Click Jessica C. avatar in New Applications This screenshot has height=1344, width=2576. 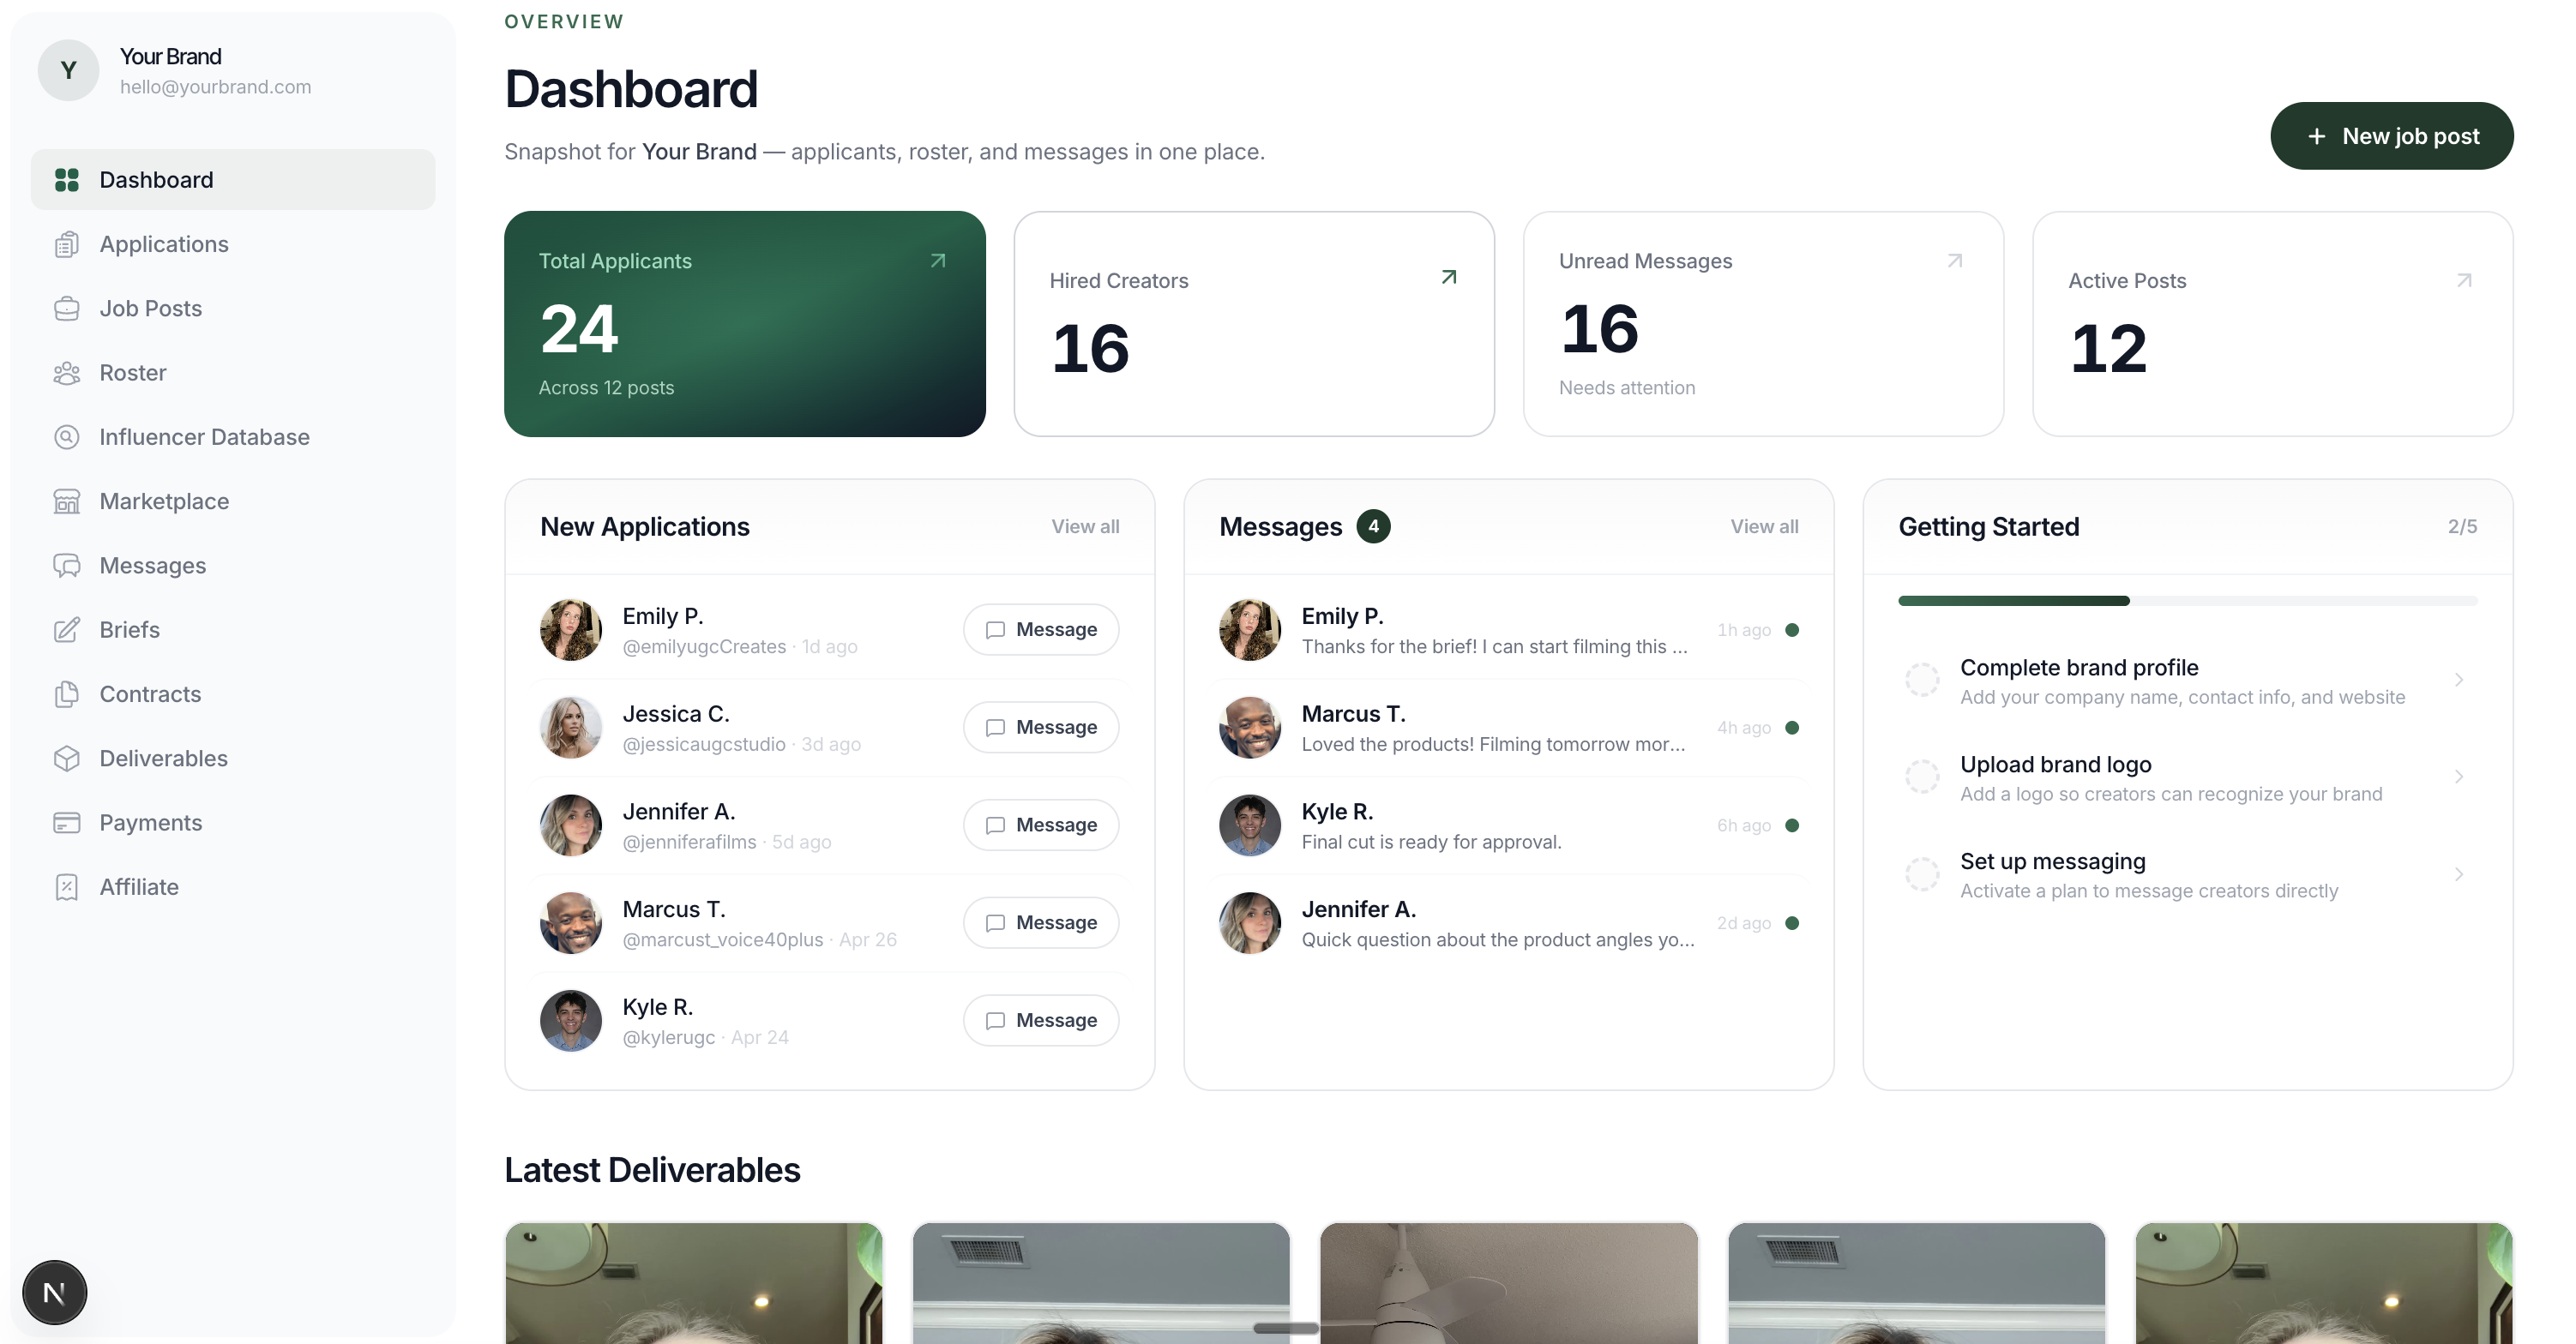(x=571, y=728)
